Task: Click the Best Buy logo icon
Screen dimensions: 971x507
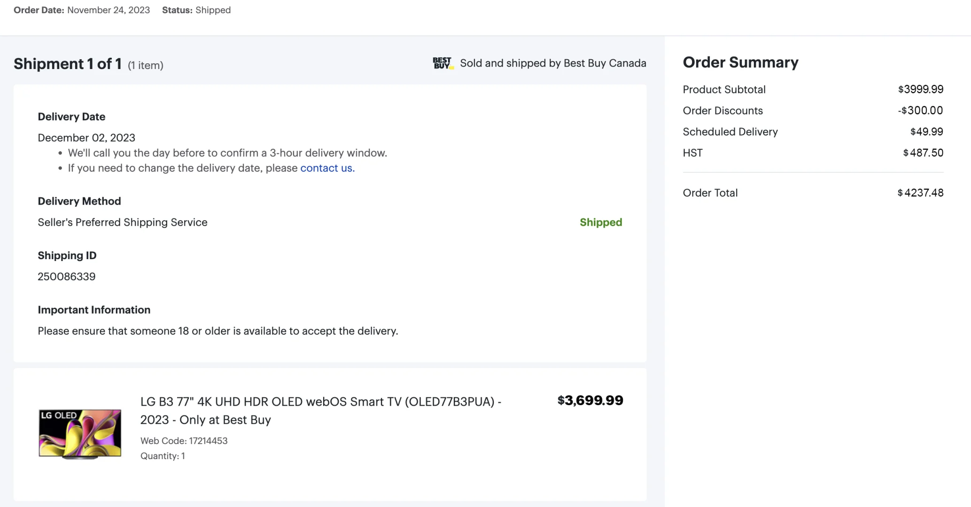Action: 443,63
